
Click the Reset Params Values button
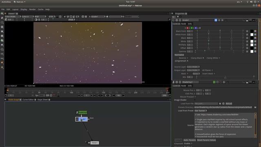[206, 140]
